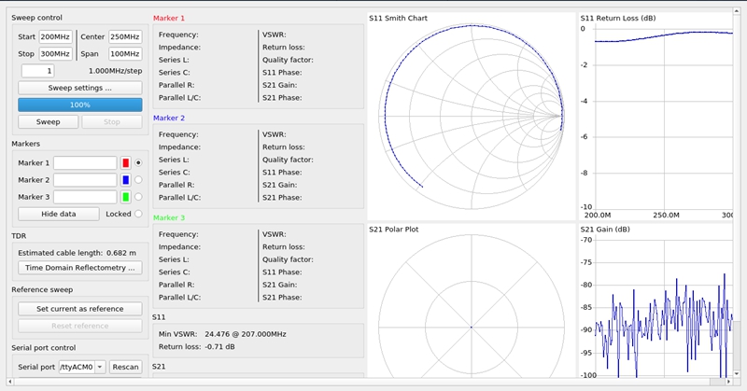Select the Marker 3 radio button
747x391 pixels.
pyautogui.click(x=138, y=197)
